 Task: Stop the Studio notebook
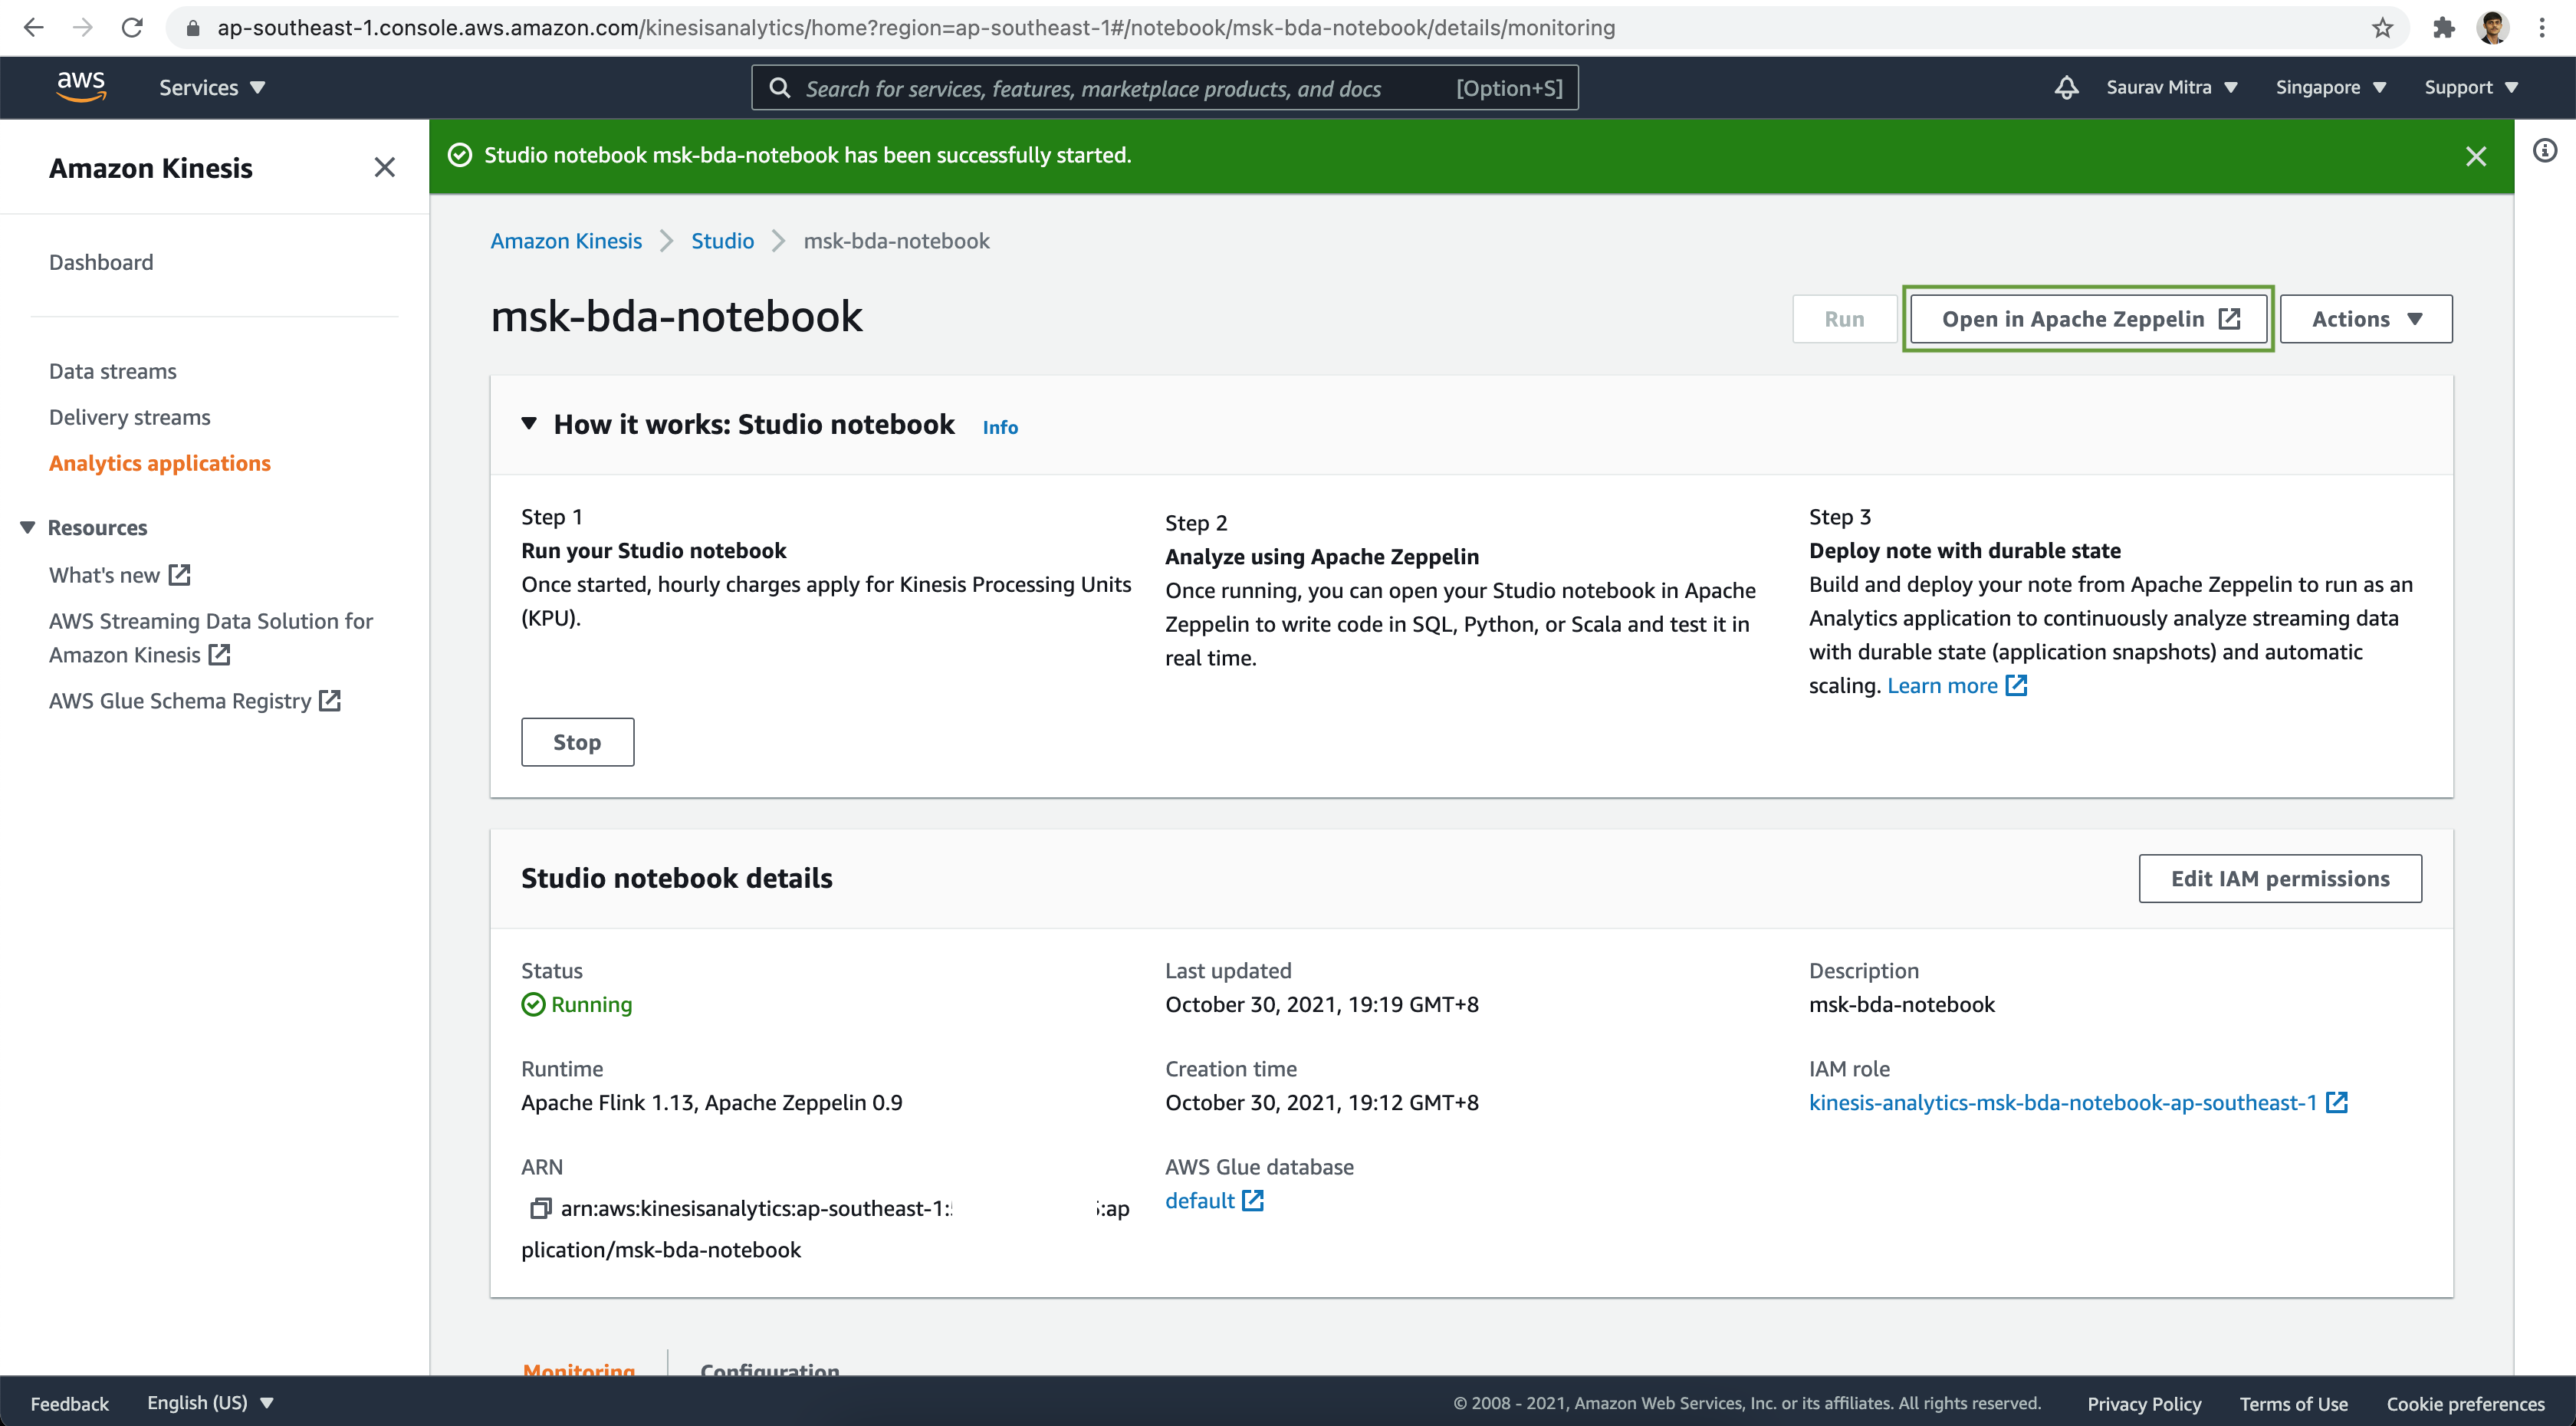click(577, 742)
